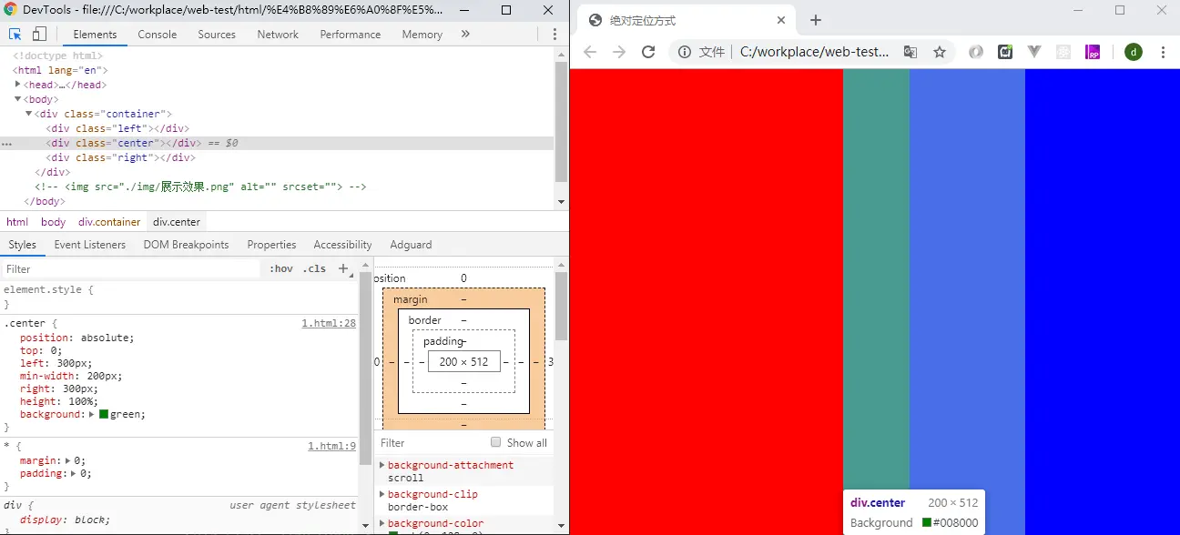Select the div class="left" node
Viewport: 1180px width, 535px height.
pyautogui.click(x=118, y=128)
